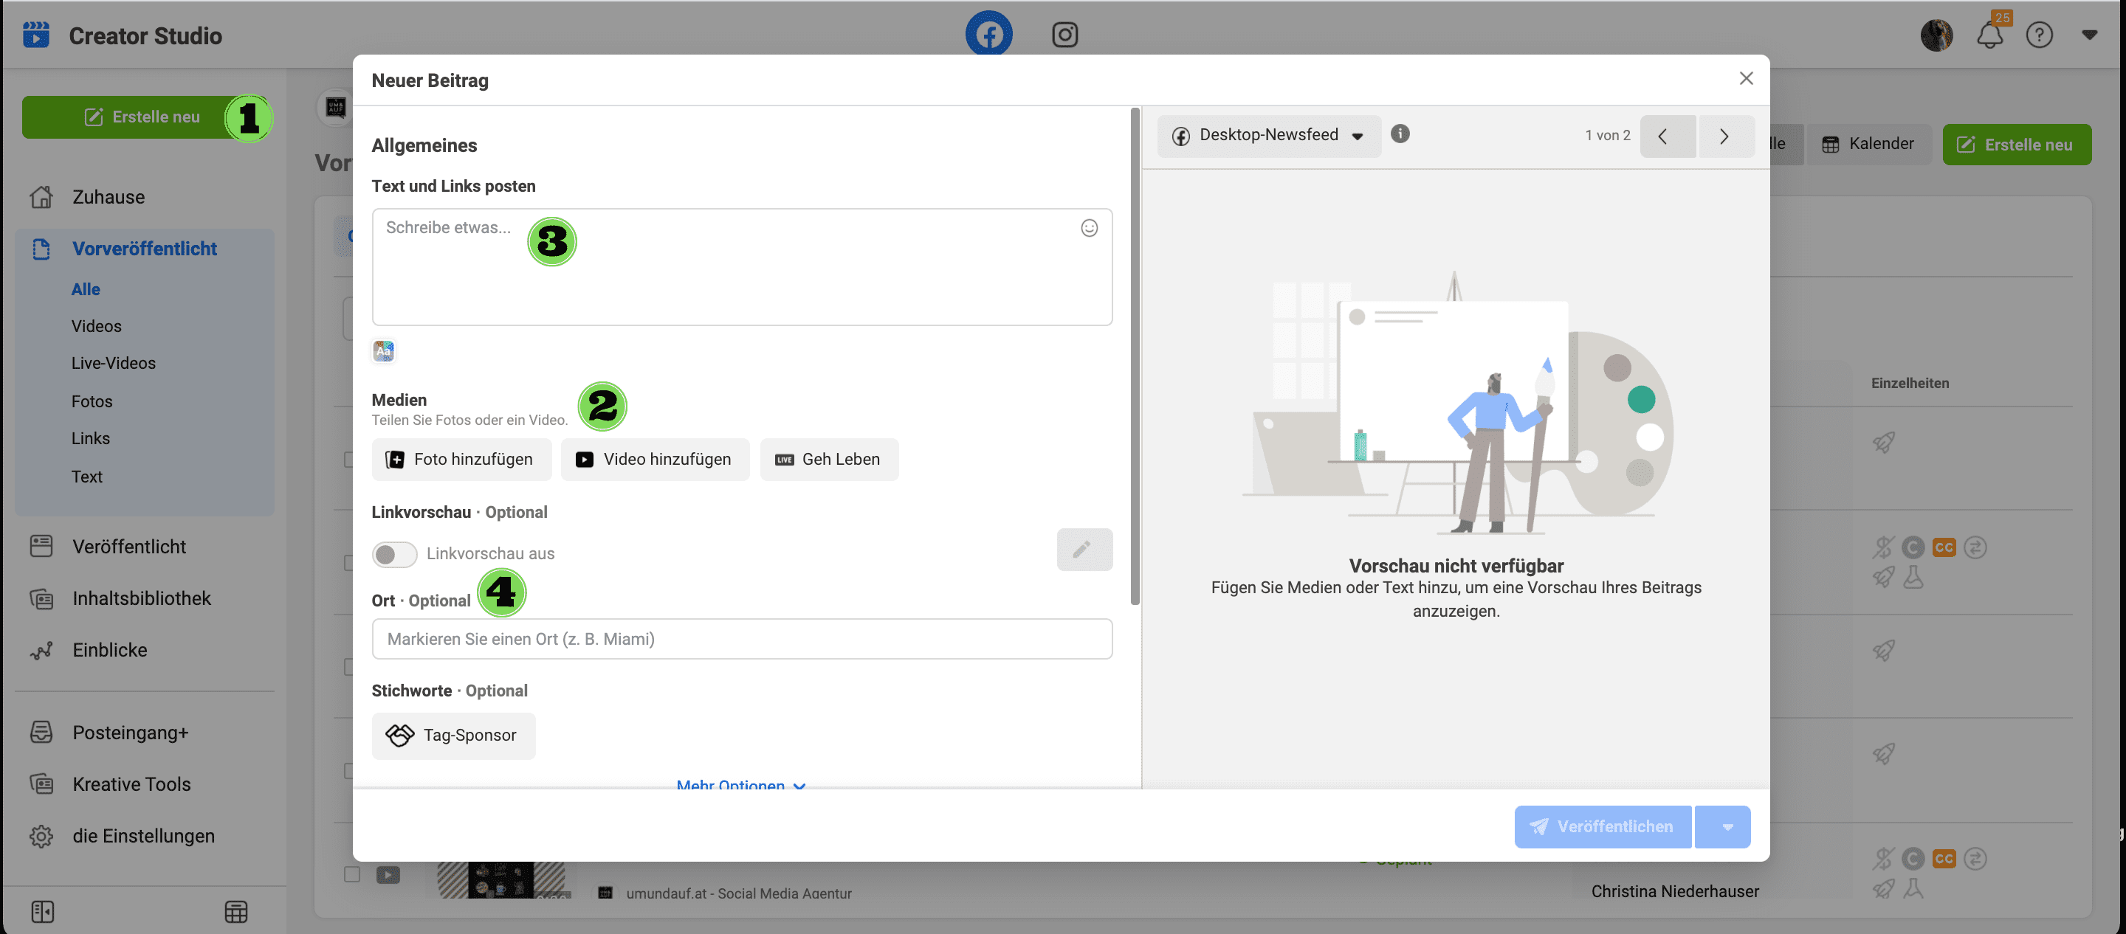The width and height of the screenshot is (2126, 934).
Task: Click the dialog vertical scrollbar
Action: click(x=1135, y=356)
